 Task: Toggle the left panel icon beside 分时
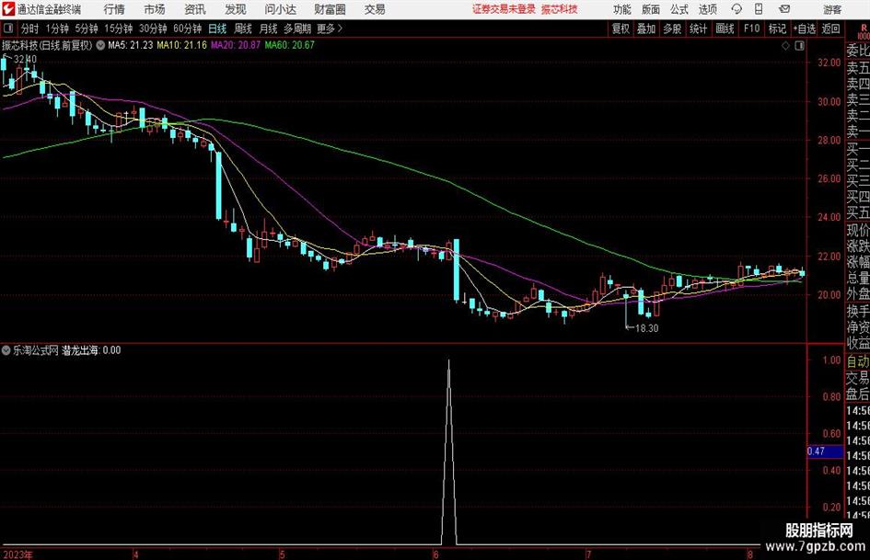point(8,29)
